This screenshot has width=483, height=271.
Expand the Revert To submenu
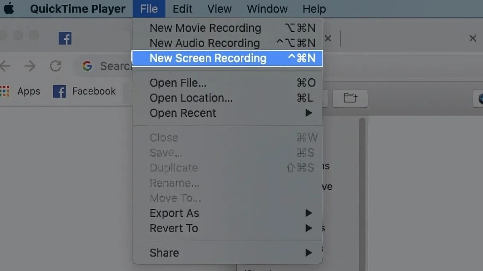tap(227, 228)
